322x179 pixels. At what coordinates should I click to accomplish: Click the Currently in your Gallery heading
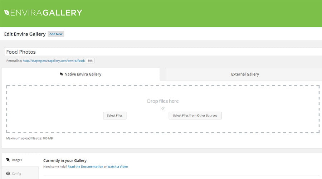point(65,160)
